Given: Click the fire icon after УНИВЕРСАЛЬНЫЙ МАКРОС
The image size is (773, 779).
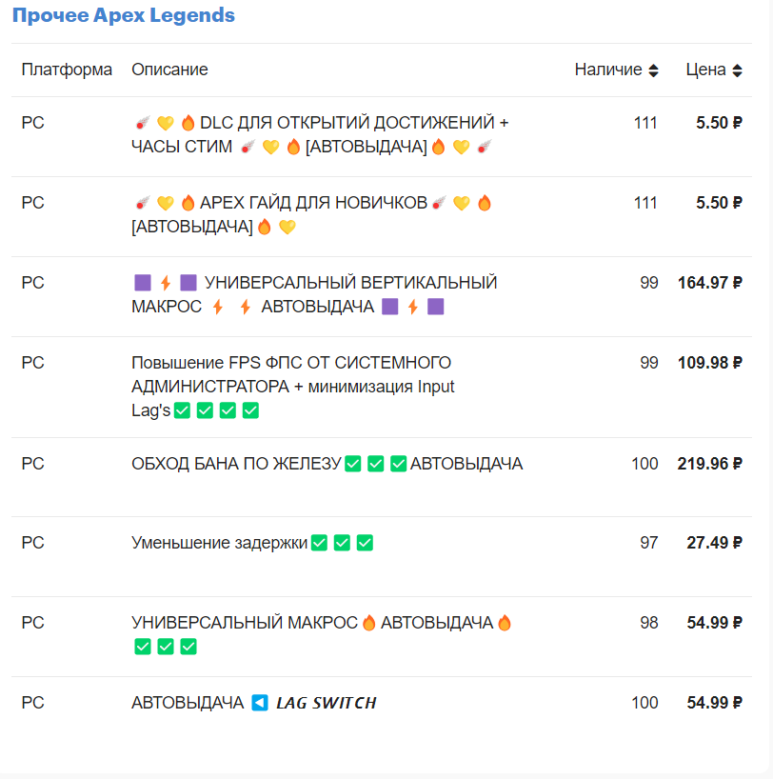Looking at the screenshot, I should [x=369, y=623].
